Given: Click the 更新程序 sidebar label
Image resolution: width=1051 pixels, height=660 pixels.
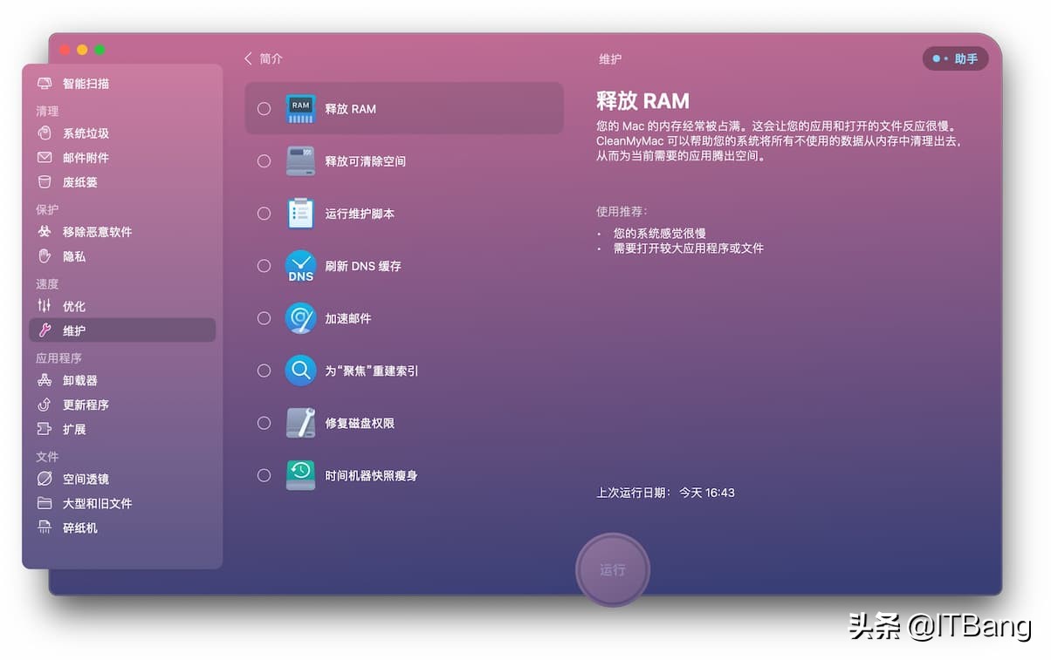Looking at the screenshot, I should tap(86, 405).
